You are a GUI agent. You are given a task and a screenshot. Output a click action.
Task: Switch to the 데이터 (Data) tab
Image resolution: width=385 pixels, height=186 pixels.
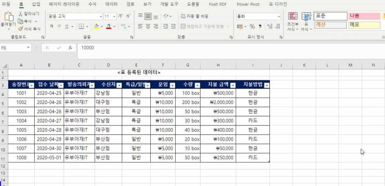111,4
